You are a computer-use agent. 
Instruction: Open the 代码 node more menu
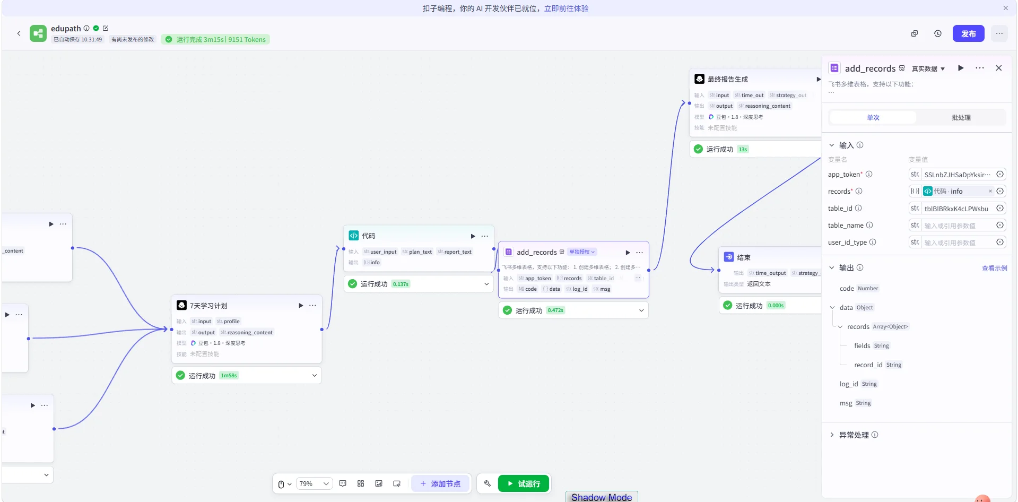pyautogui.click(x=485, y=236)
